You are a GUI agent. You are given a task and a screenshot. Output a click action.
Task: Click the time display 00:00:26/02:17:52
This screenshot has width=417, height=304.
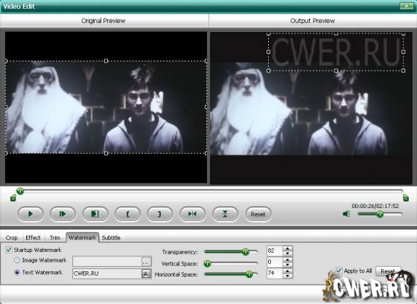(x=375, y=206)
